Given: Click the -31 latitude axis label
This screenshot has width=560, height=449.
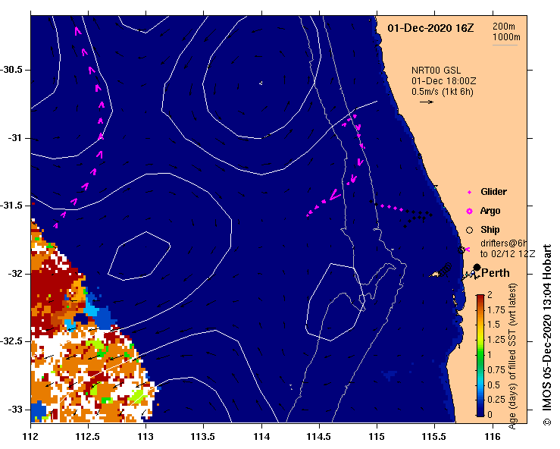Looking at the screenshot, I should (x=15, y=138).
